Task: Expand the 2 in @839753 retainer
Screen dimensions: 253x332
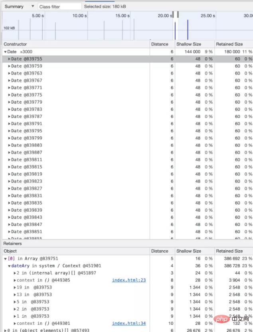Action: click(15, 309)
